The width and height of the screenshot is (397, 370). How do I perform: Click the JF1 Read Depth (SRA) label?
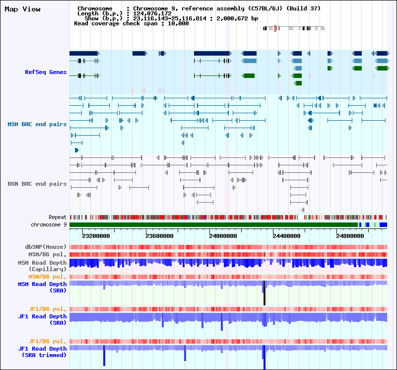coord(42,319)
